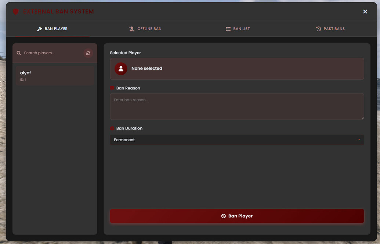Expand the Permanent duration selector chevron
The width and height of the screenshot is (380, 244).
pos(359,140)
